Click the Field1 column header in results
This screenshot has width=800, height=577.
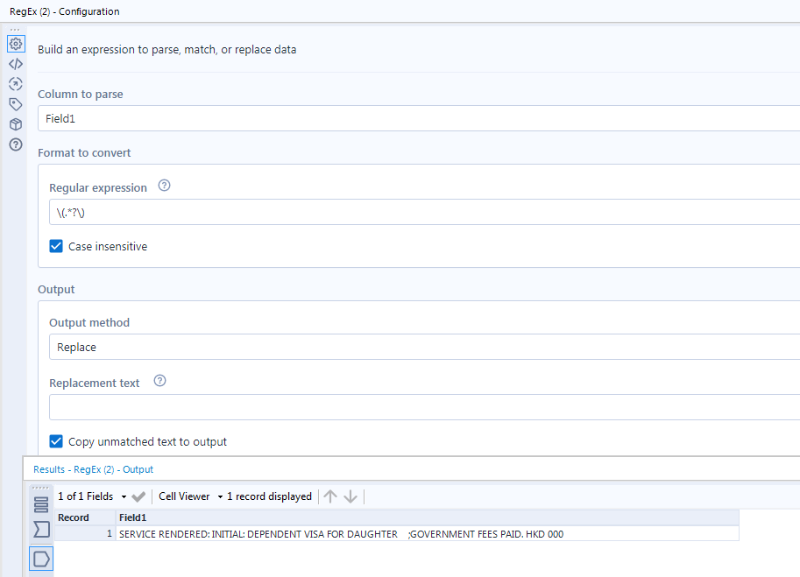(x=133, y=517)
